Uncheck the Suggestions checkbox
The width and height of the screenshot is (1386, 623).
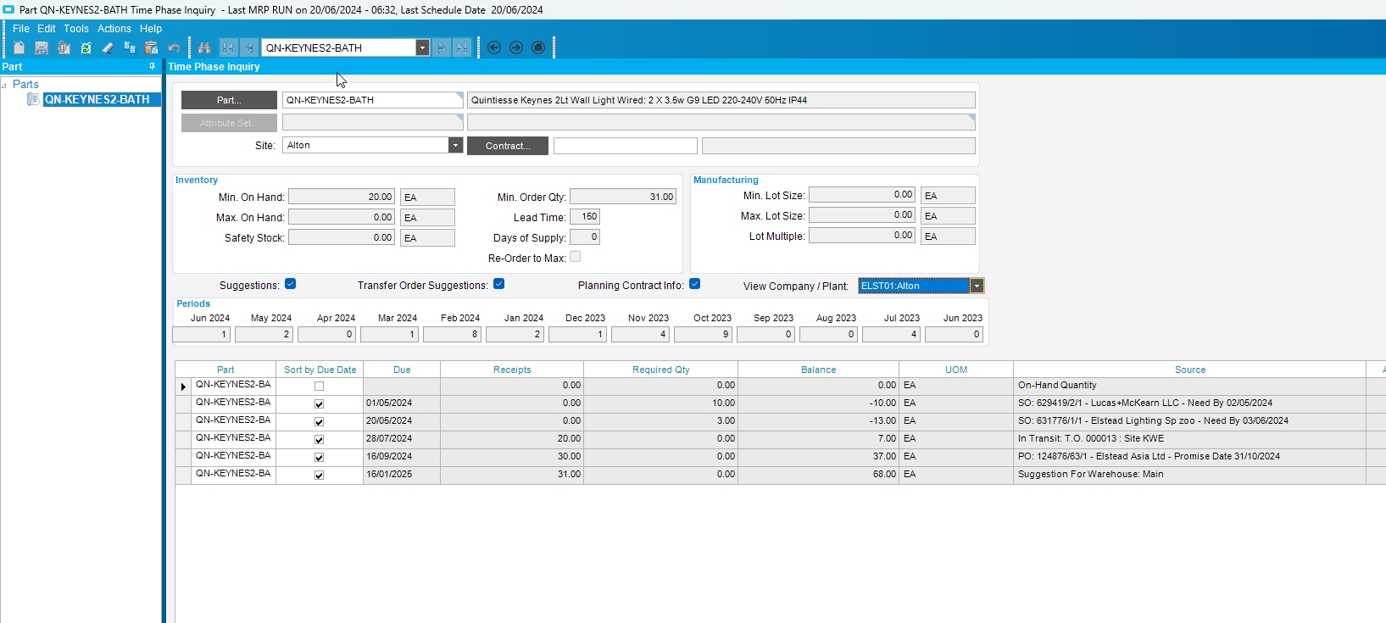click(291, 284)
